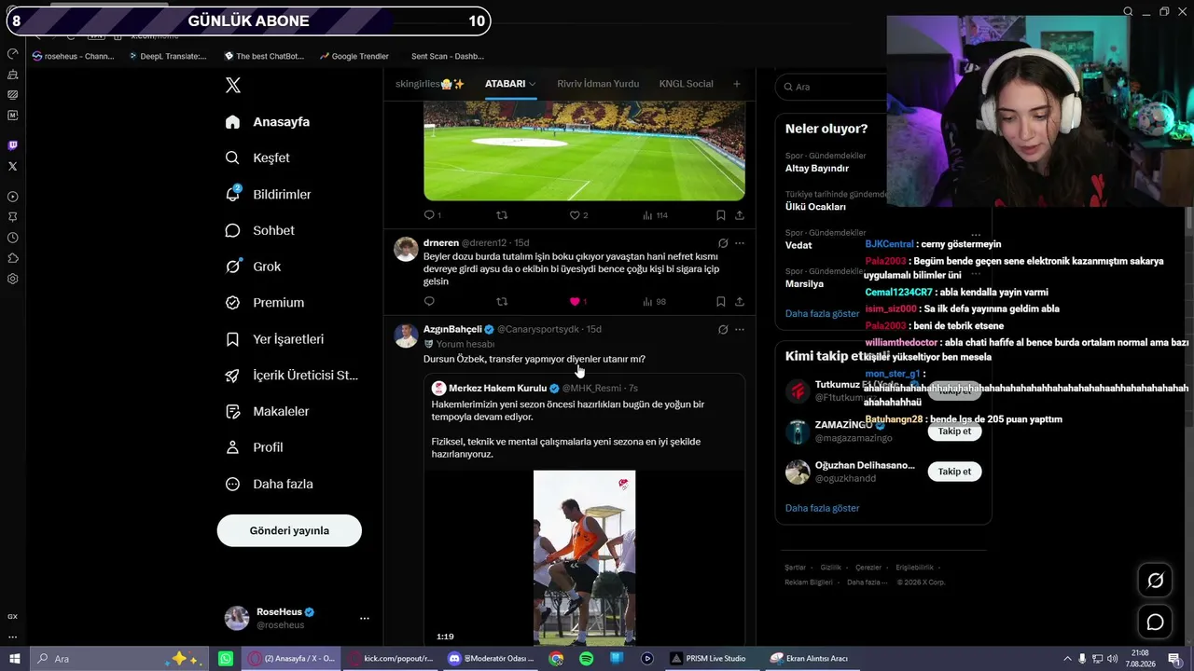Open Makaleler articles icon

point(233,411)
